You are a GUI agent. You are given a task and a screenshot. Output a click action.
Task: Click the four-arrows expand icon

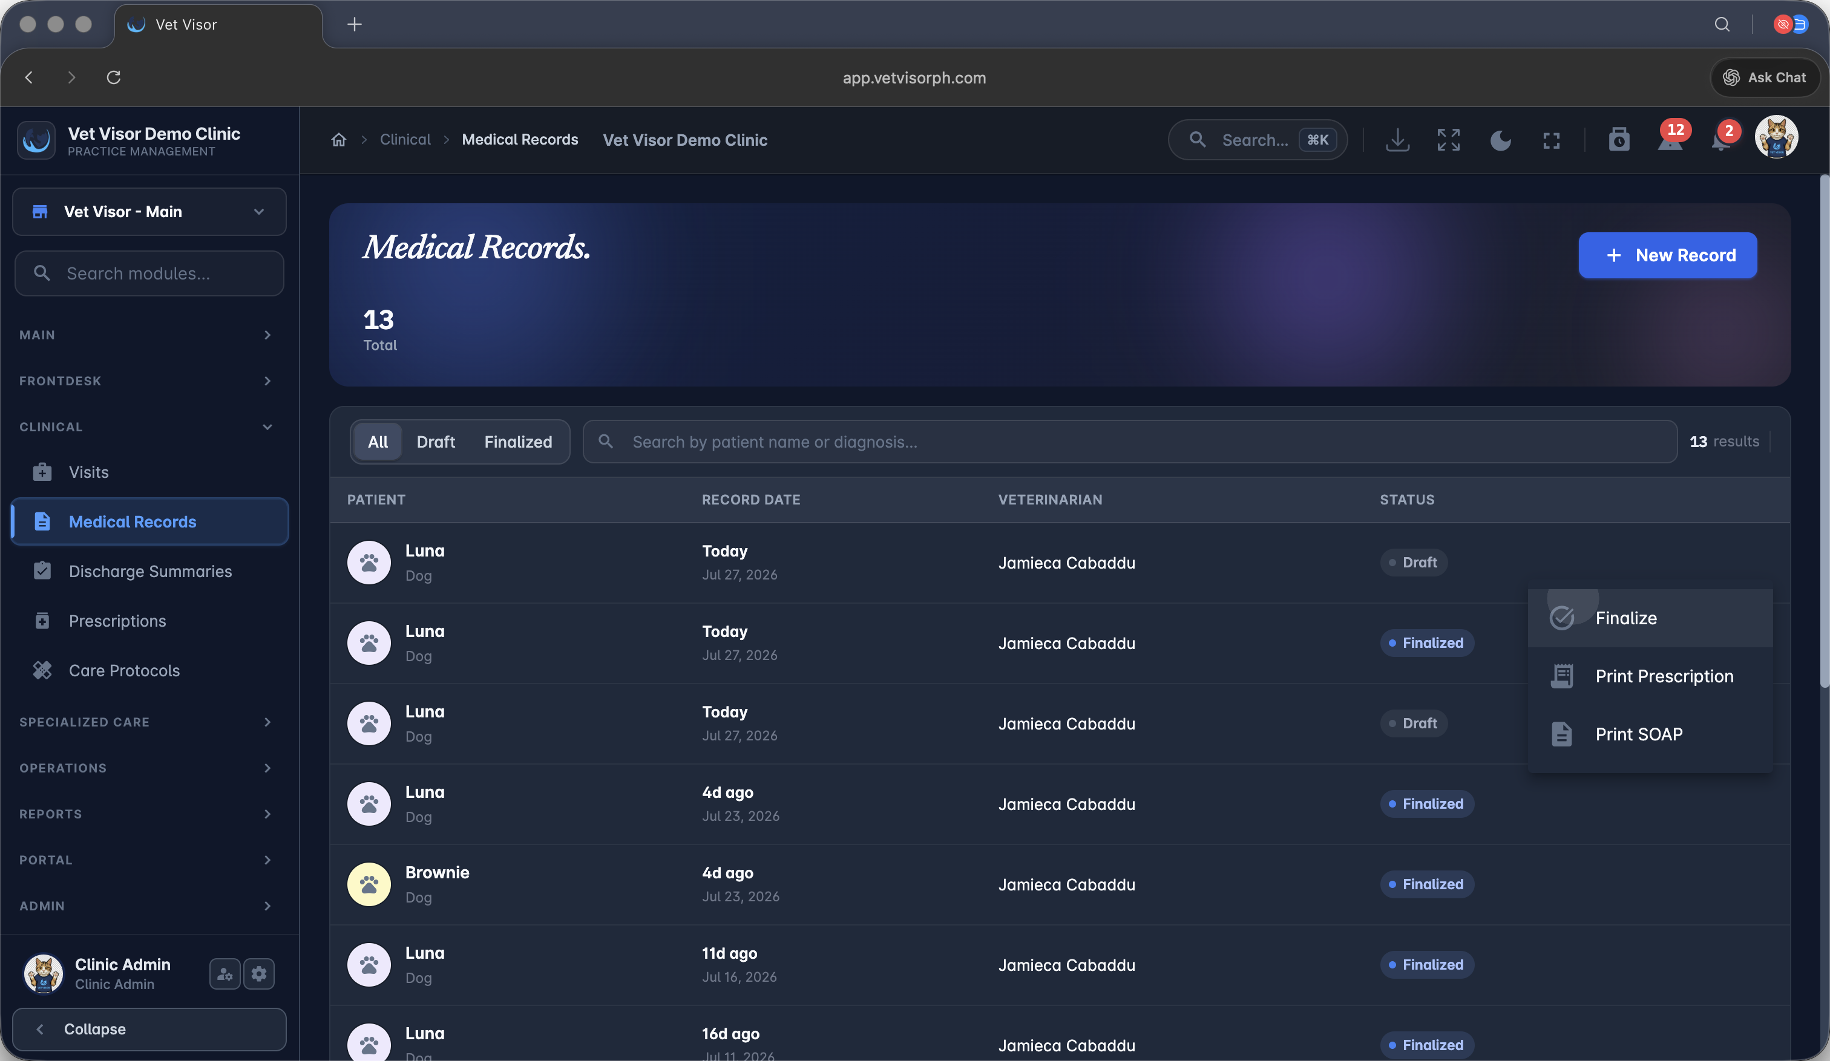point(1448,139)
